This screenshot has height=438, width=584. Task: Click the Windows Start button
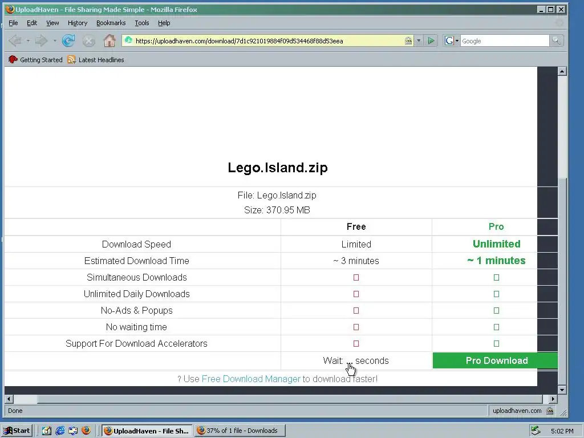point(17,431)
